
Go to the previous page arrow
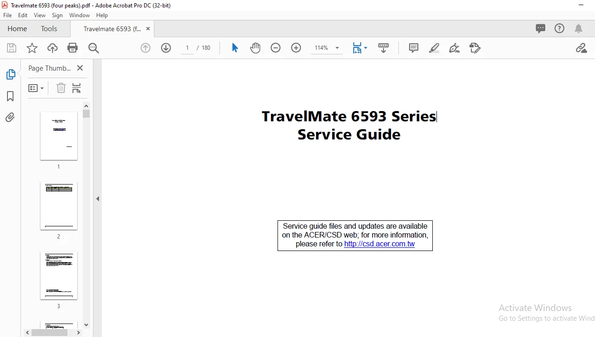click(x=145, y=48)
